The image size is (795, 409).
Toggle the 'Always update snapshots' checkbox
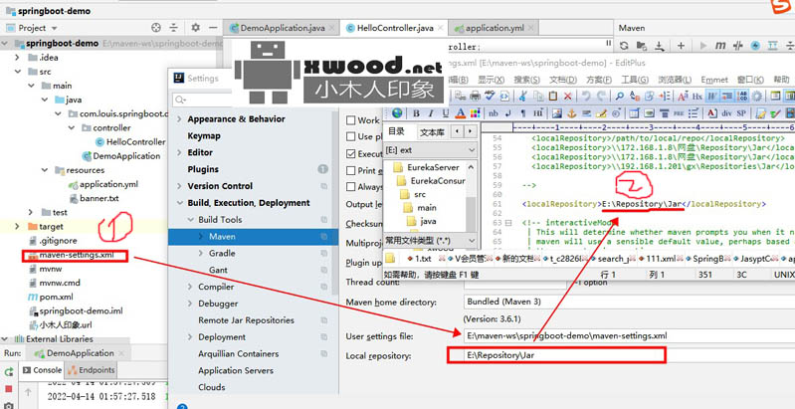(x=350, y=186)
